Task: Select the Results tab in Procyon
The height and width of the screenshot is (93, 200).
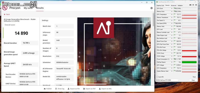Action: [40, 8]
